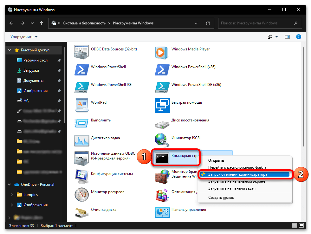Viewport: 311px width, 234px height.
Task: Select the Windows Media Player icon
Action: [161, 53]
